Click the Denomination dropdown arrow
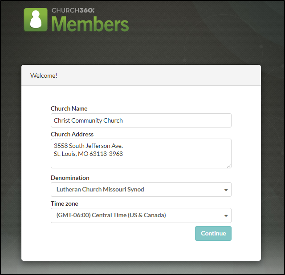Screen dimensions: 285x275 [226, 190]
